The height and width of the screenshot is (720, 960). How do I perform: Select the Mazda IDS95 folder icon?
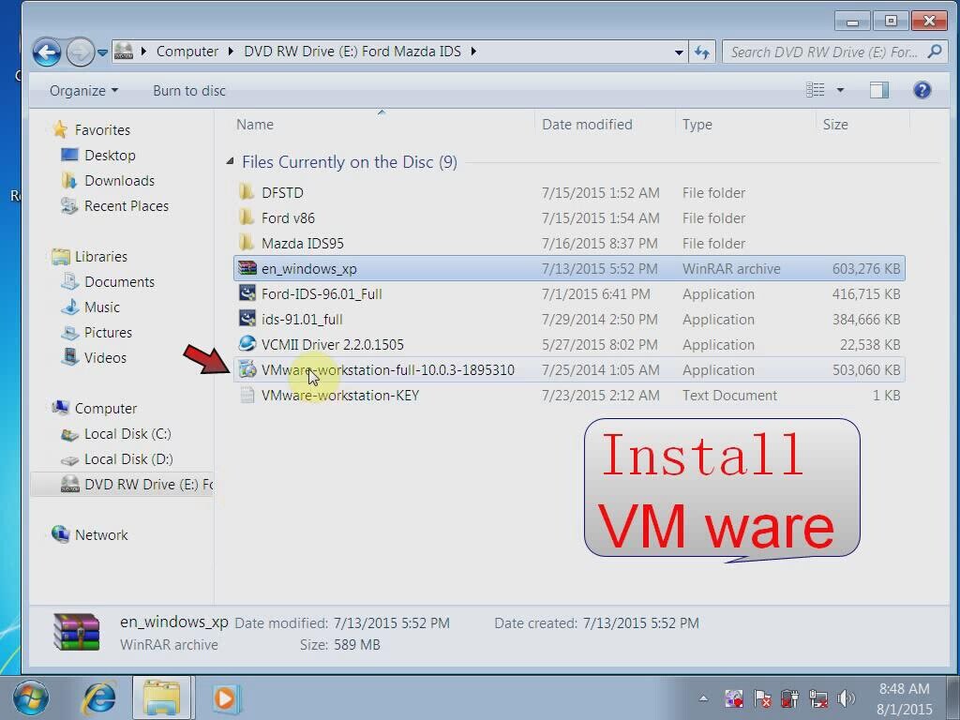coord(247,243)
